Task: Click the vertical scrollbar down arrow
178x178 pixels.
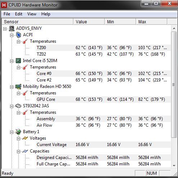Action: pyautogui.click(x=174, y=165)
